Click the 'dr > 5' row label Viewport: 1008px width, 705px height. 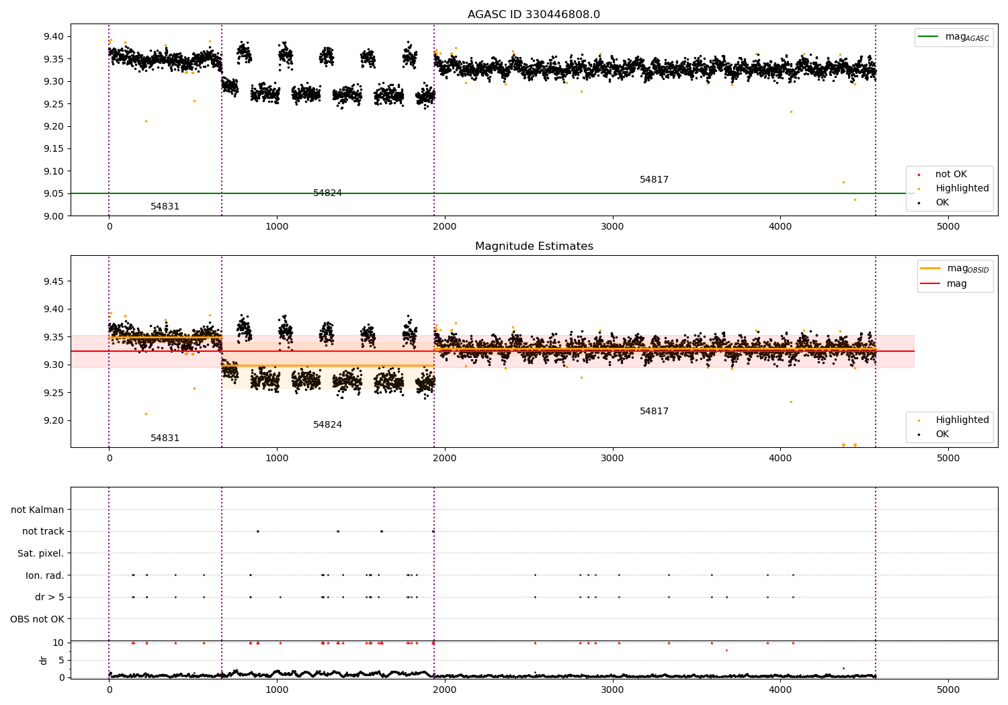point(50,598)
